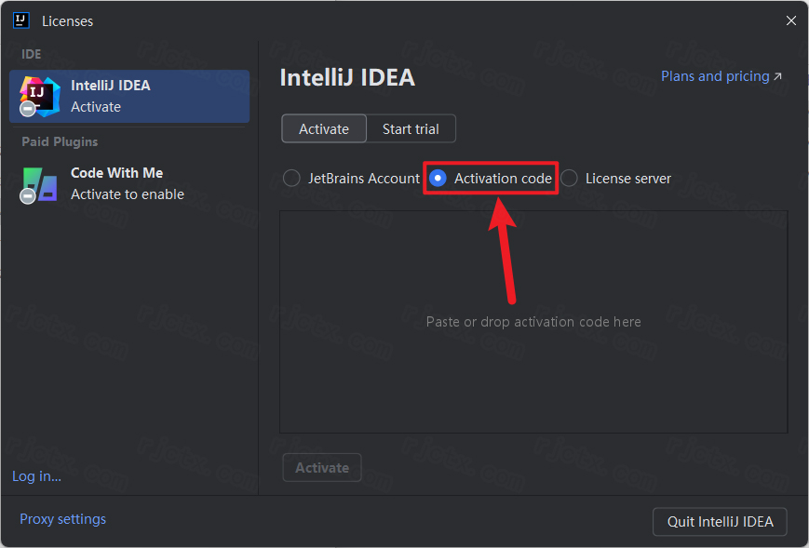Click the Log in... link

(36, 476)
